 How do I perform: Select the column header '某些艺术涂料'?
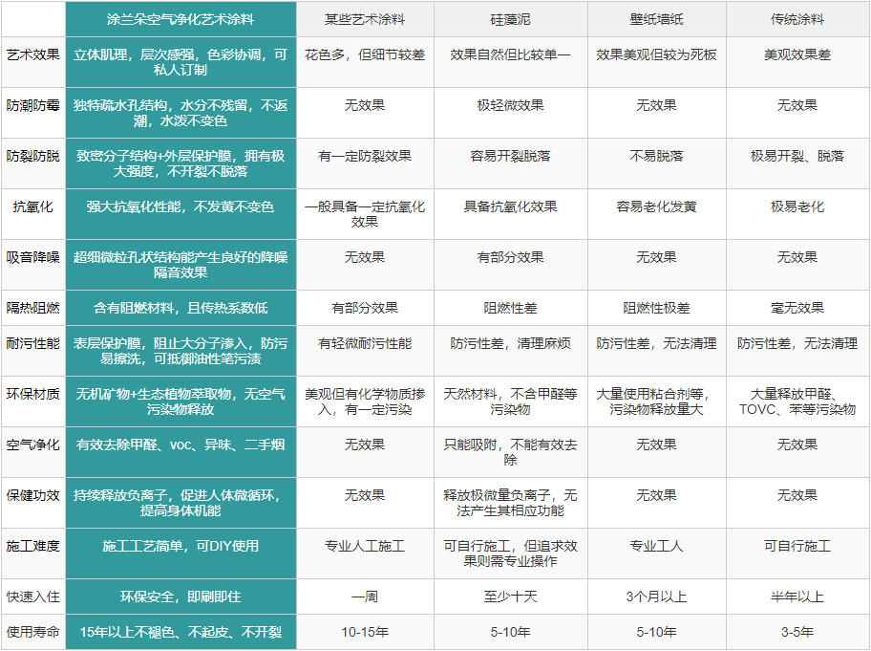(x=365, y=19)
